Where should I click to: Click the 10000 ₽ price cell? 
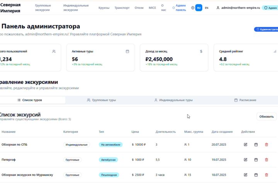pos(139,145)
